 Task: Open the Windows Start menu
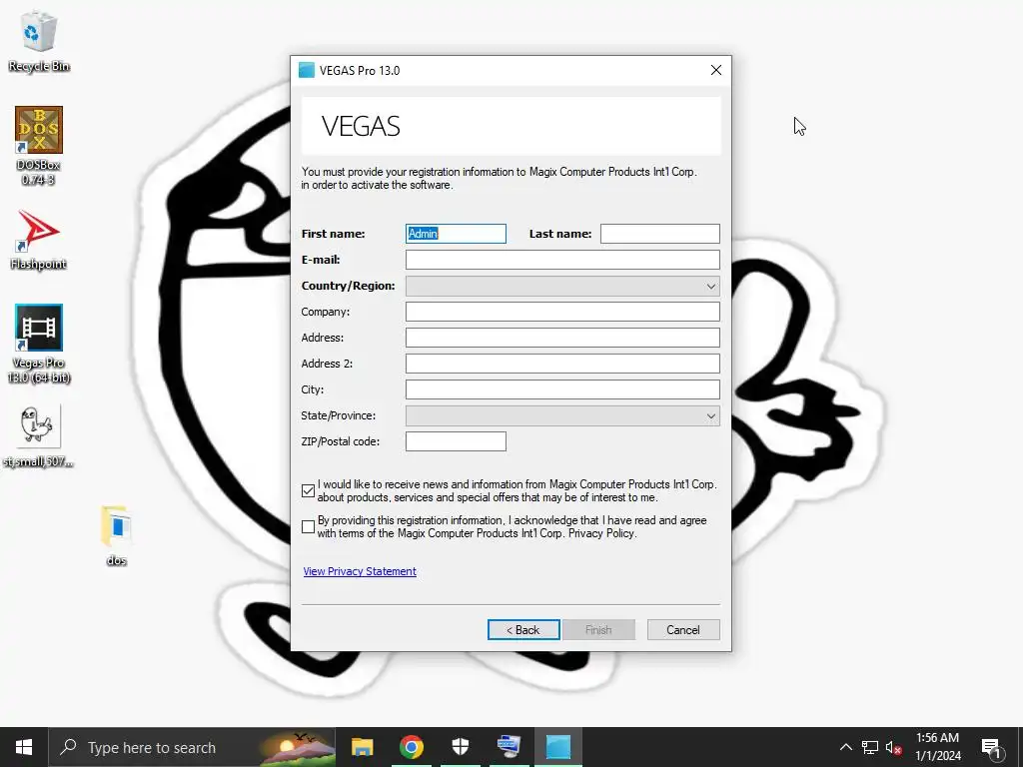(x=24, y=747)
